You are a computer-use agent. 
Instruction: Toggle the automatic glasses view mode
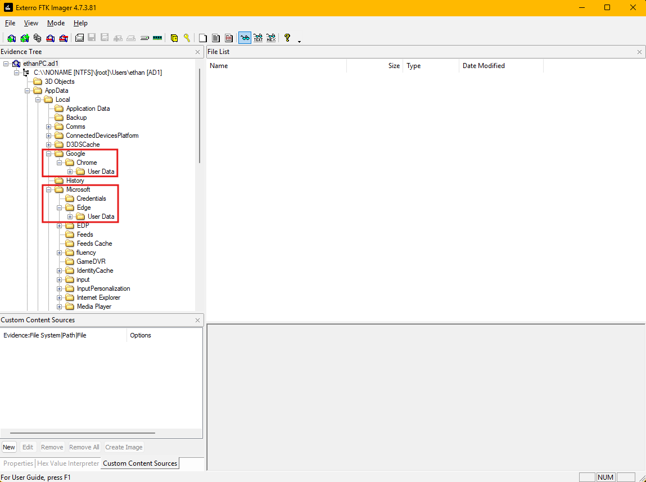[x=245, y=38]
